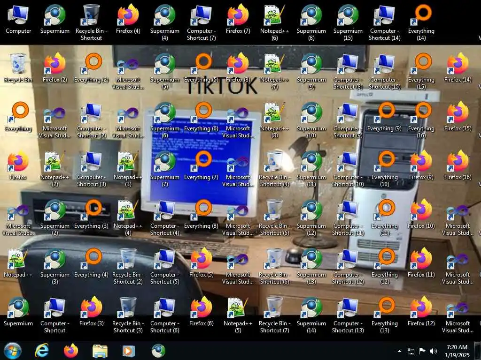Select Recycle Bin - Shortcut (5) icon
This screenshot has width=481, height=360.
[x=274, y=217]
